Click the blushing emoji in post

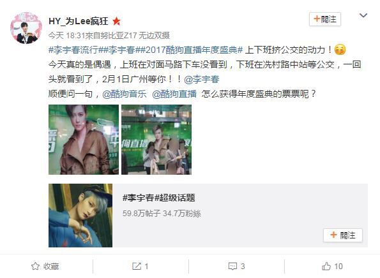point(340,50)
